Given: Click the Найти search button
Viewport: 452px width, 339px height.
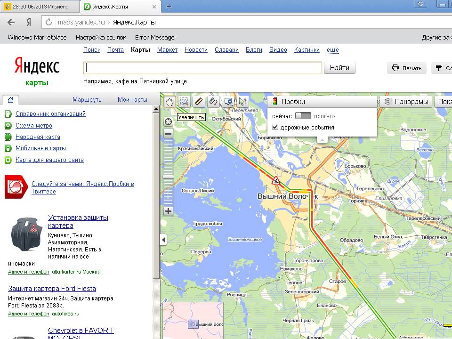Looking at the screenshot, I should [339, 68].
